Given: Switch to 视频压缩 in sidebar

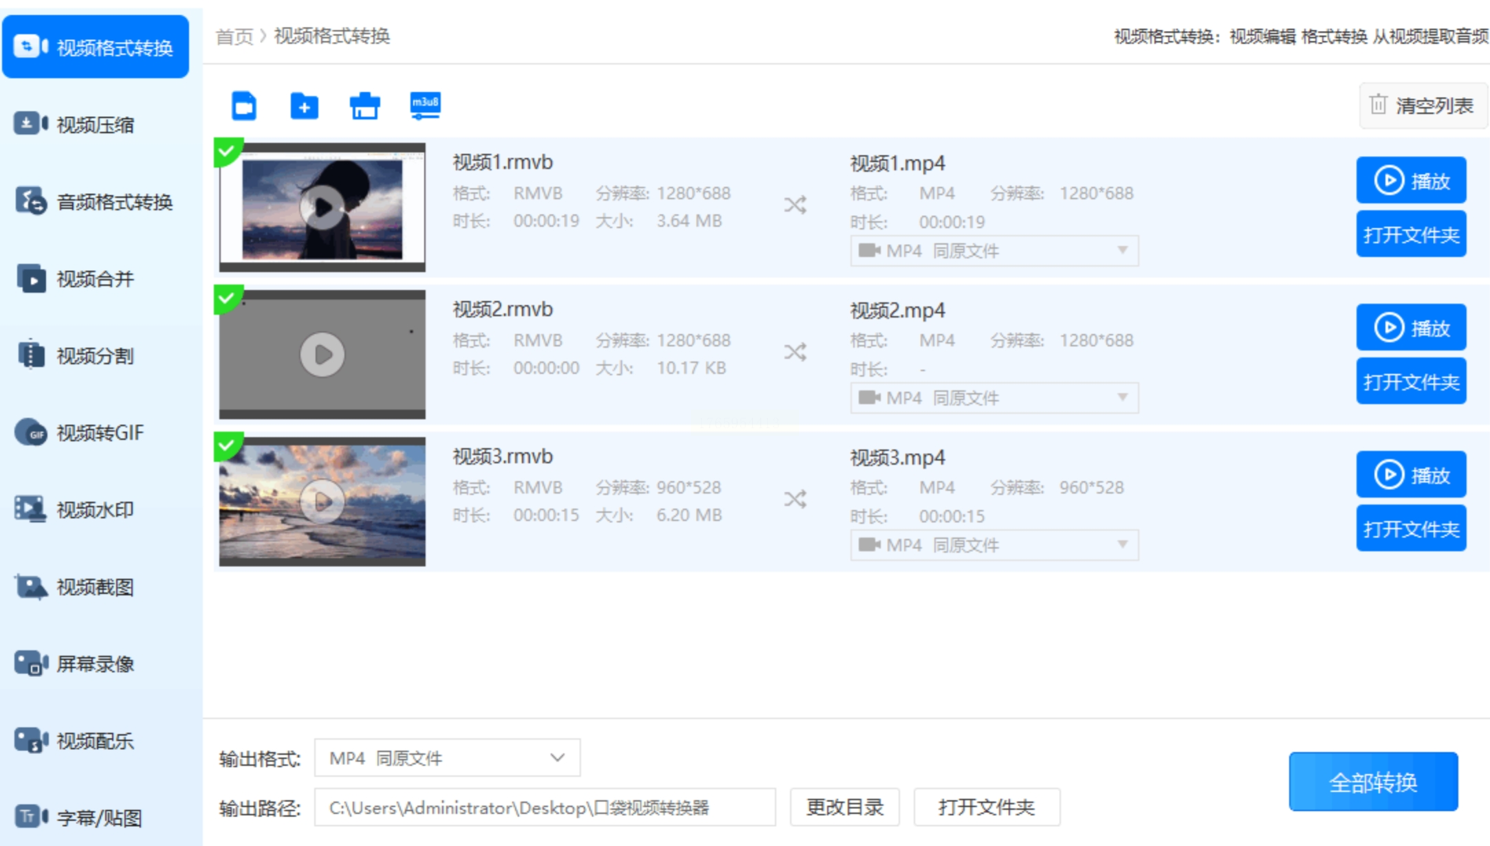Looking at the screenshot, I should pyautogui.click(x=96, y=125).
